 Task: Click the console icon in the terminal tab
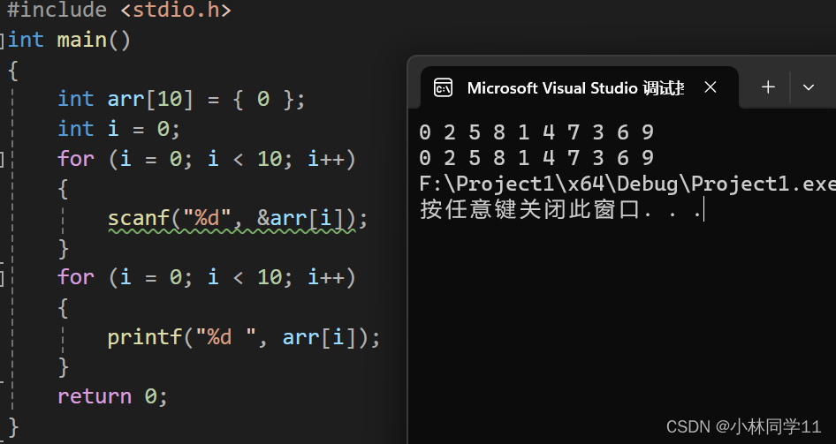pos(443,87)
